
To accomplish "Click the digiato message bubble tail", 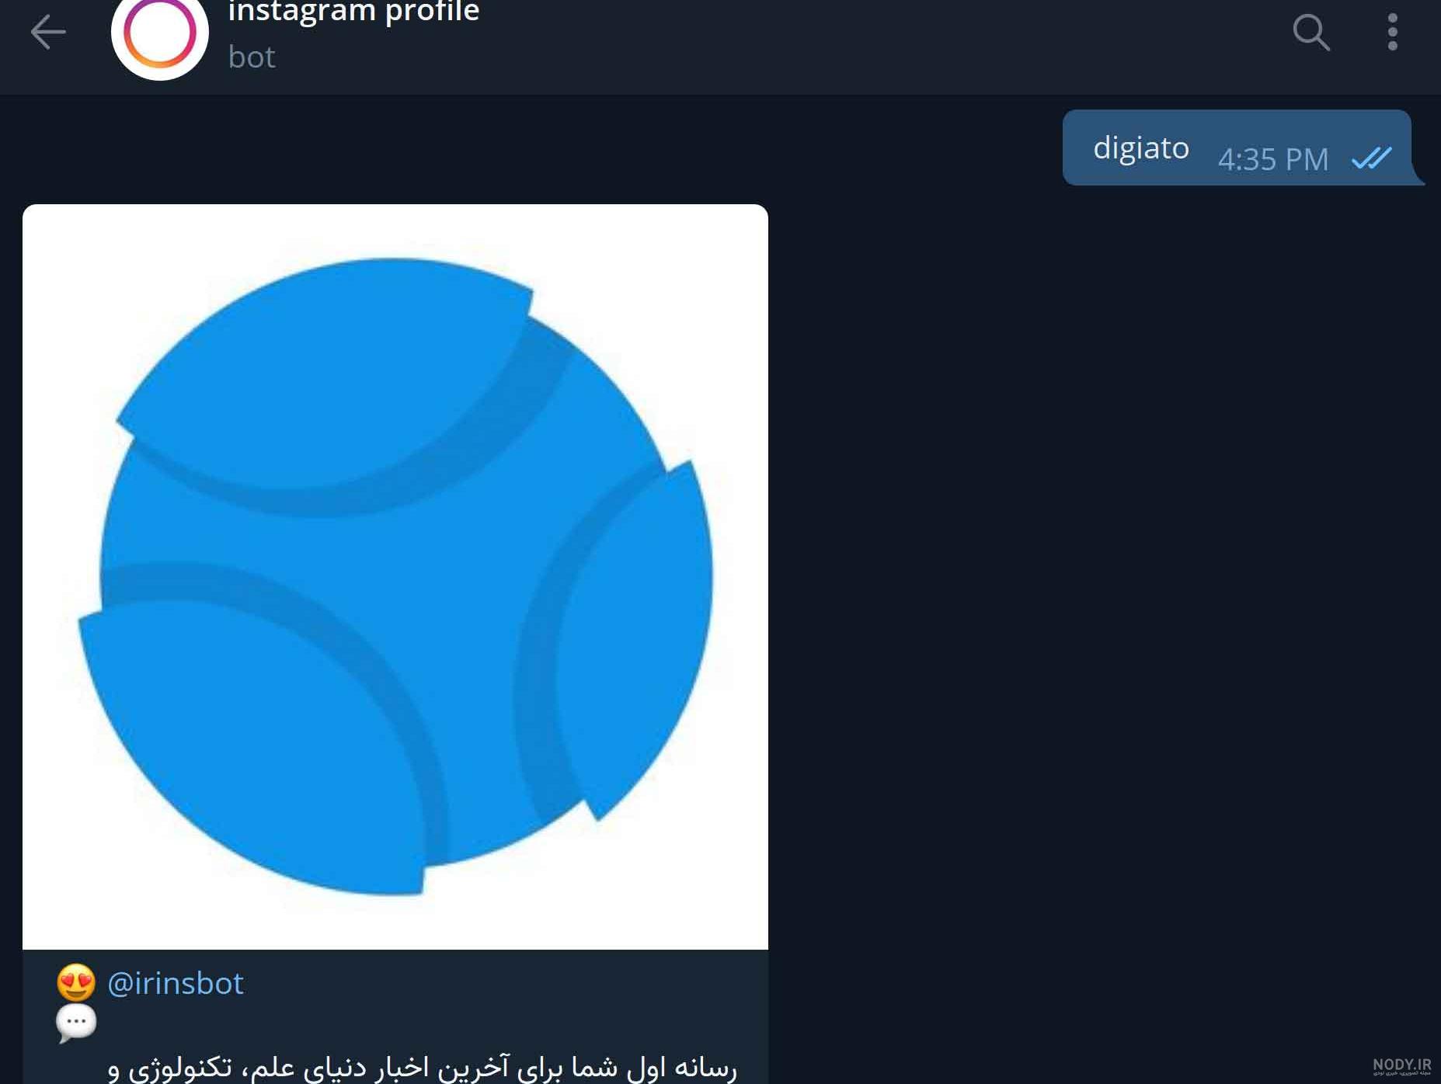I will pyautogui.click(x=1418, y=177).
